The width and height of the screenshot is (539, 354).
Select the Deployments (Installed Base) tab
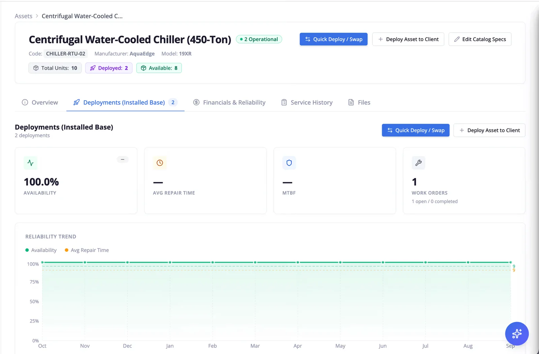(x=125, y=102)
